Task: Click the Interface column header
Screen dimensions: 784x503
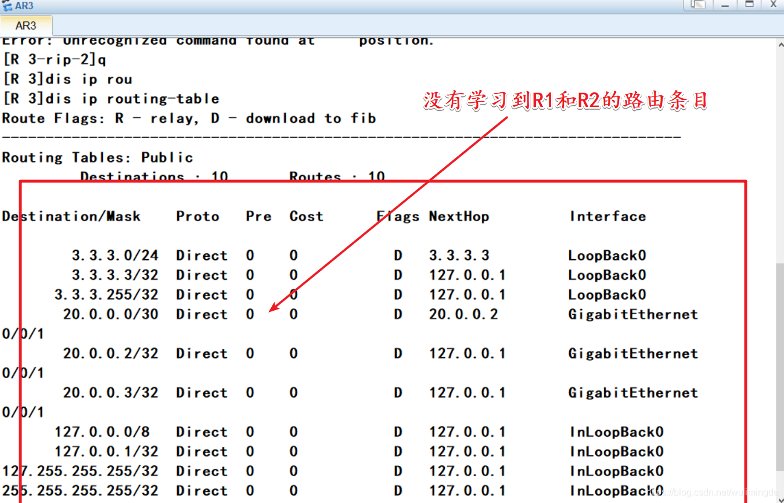Action: (x=607, y=217)
